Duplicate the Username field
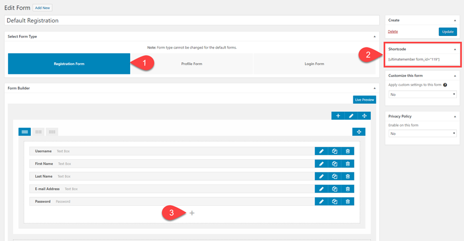464x241 pixels. coord(334,151)
